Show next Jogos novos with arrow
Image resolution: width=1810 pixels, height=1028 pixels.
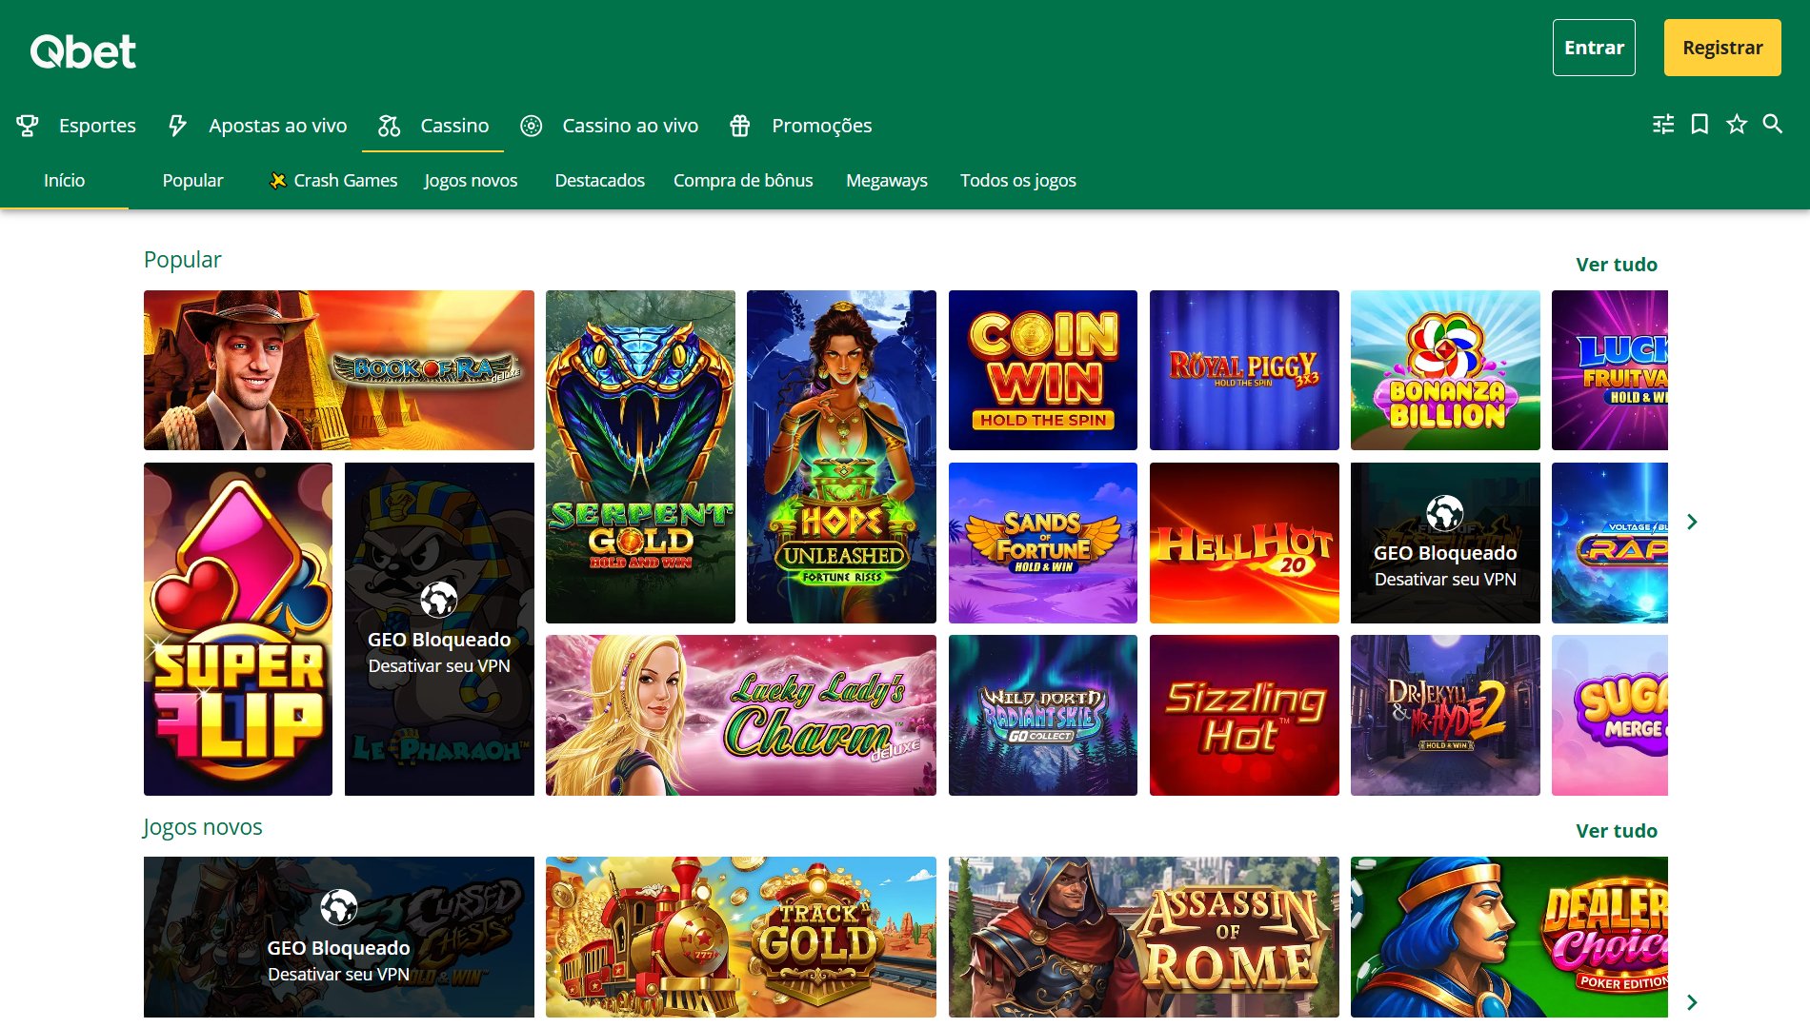tap(1692, 1002)
